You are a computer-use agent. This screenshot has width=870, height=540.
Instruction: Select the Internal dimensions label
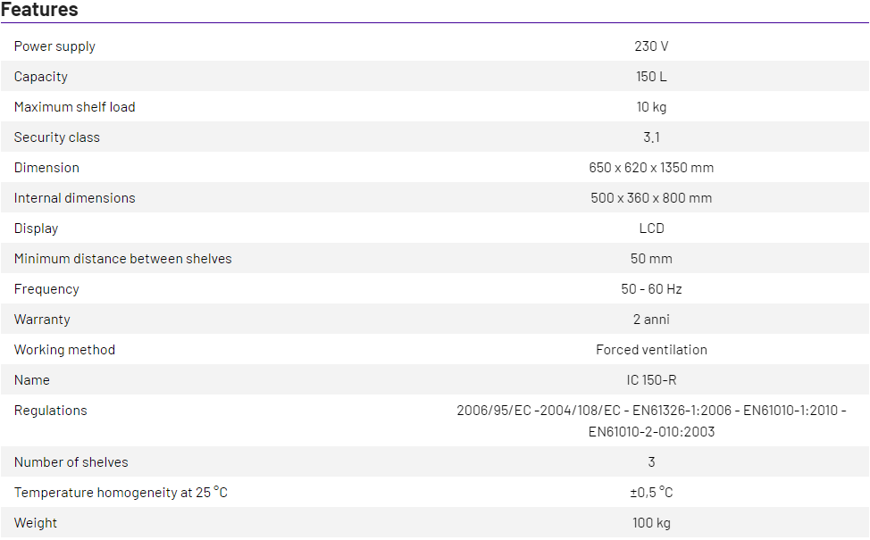75,198
